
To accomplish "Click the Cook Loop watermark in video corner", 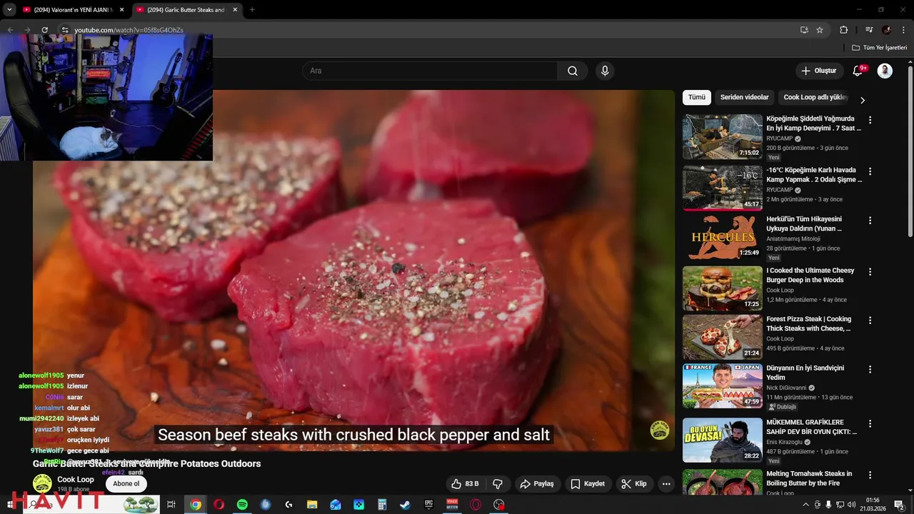I will pos(659,430).
